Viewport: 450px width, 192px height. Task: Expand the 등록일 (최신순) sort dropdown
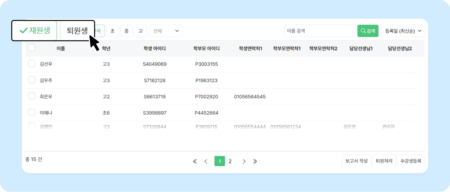coord(403,31)
